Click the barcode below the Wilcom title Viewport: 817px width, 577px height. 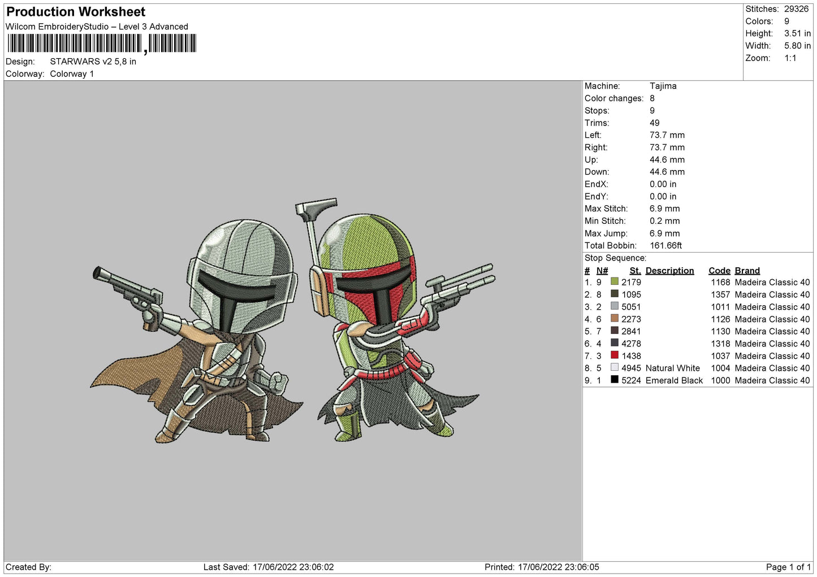102,44
